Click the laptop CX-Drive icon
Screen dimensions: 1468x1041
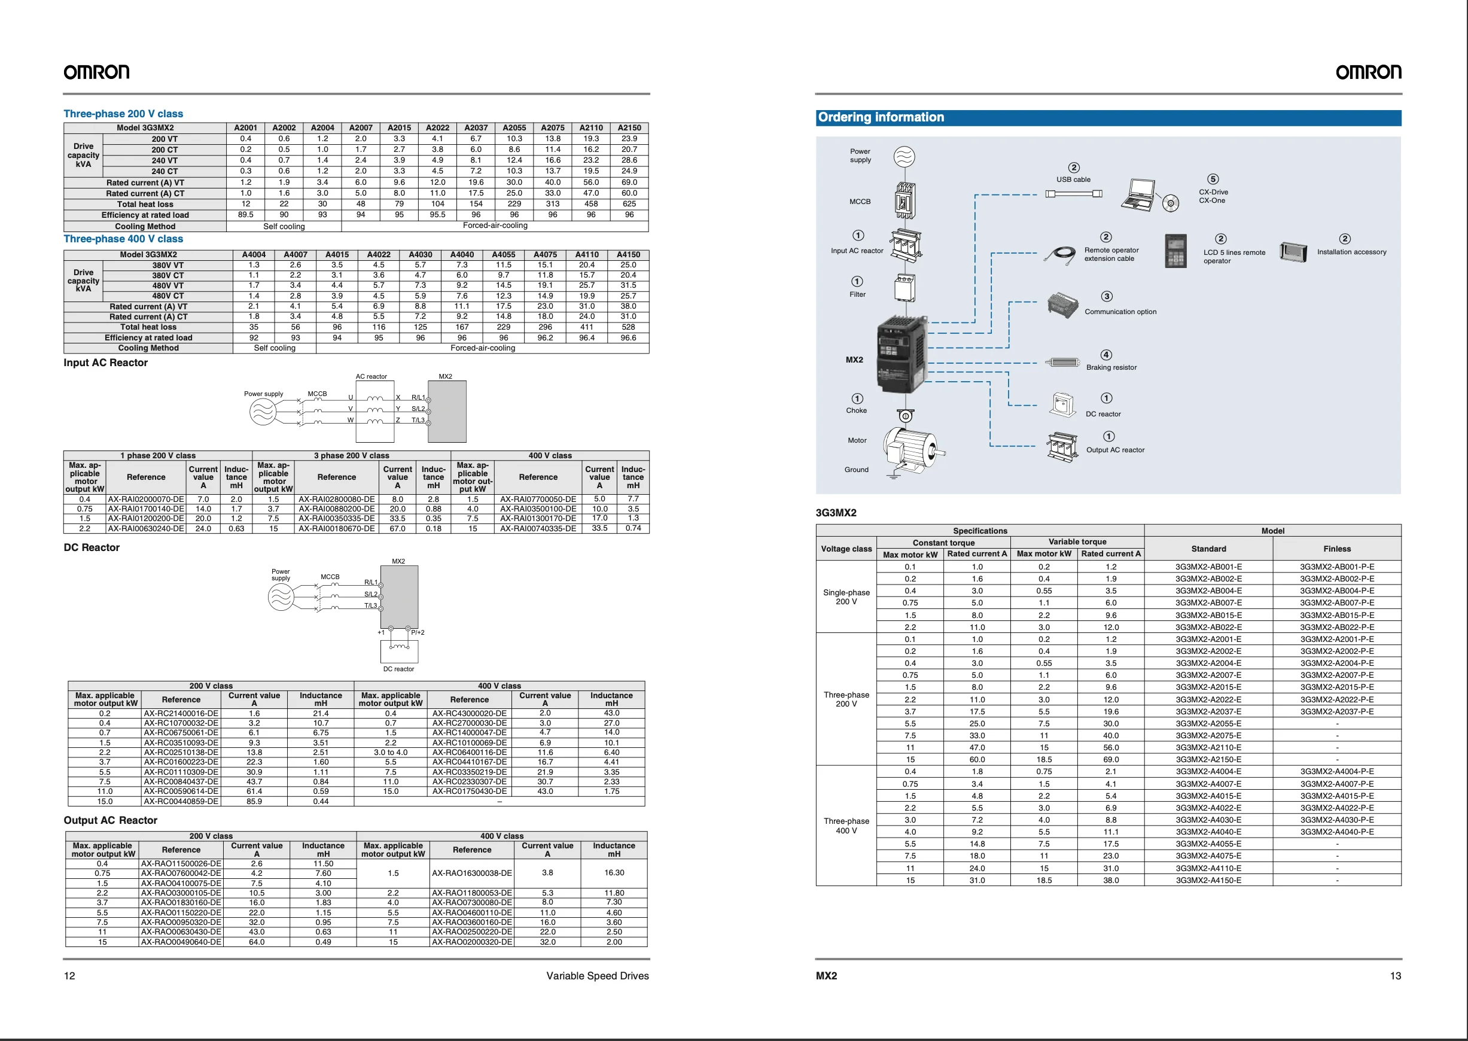(x=1140, y=195)
